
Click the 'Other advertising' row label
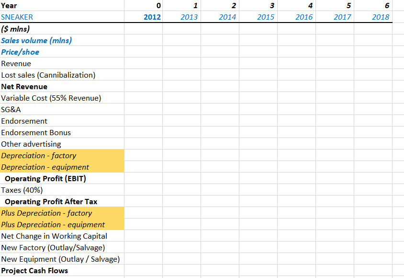[62, 144]
